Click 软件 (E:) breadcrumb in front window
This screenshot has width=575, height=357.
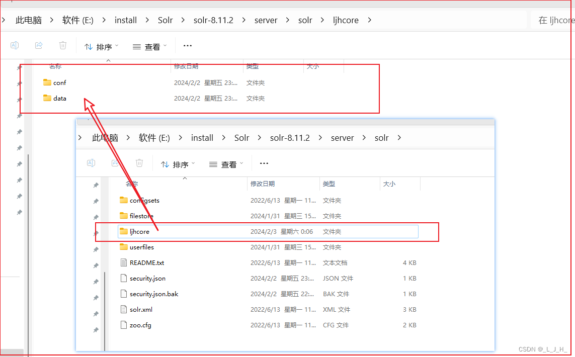coord(154,138)
